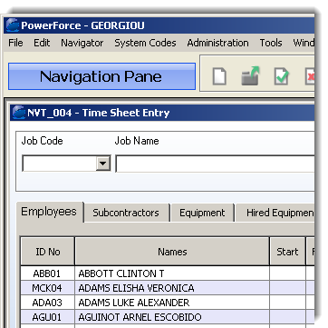328x328 pixels.
Task: Click the document with green checkmark icon
Action: point(281,76)
